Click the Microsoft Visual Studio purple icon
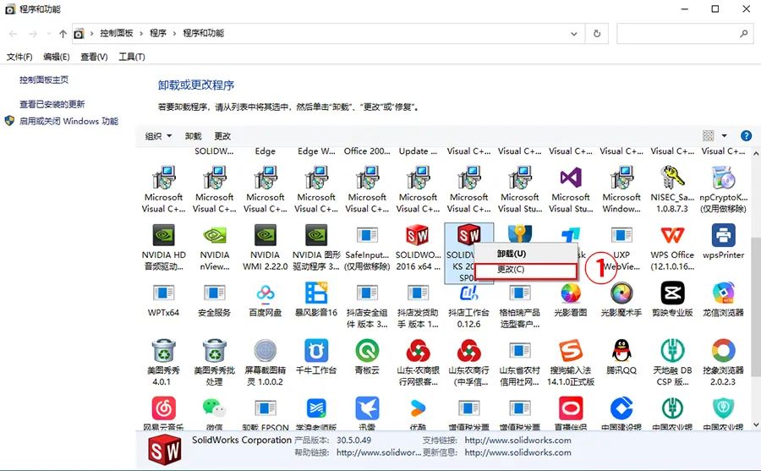The image size is (761, 471). [571, 178]
